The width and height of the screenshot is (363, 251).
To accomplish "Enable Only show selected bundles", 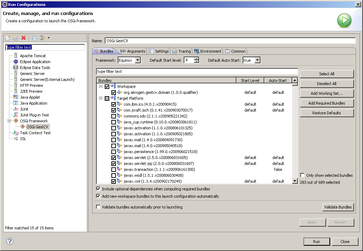I will coord(303,175).
